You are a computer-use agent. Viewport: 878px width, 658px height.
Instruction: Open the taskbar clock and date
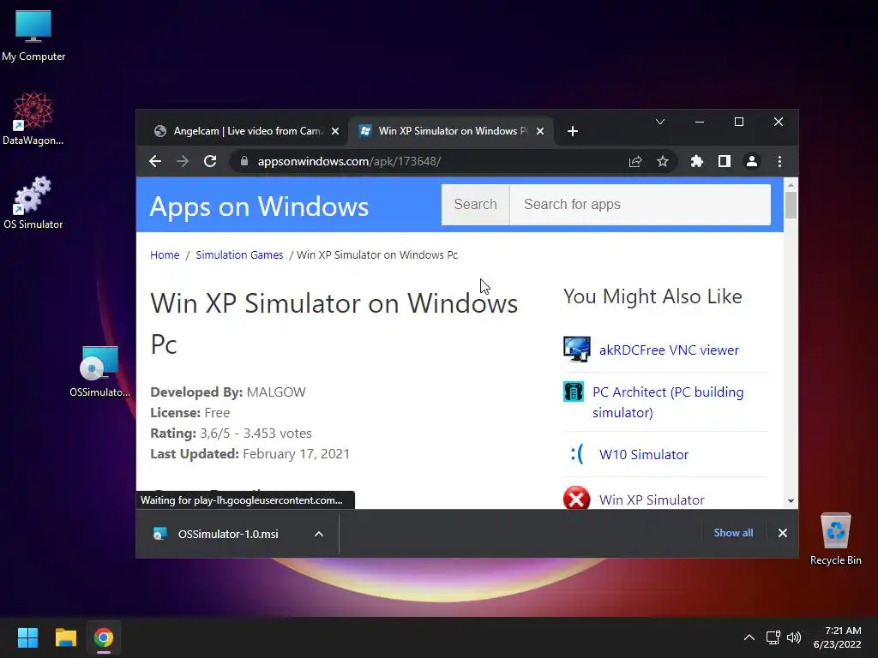coord(837,637)
